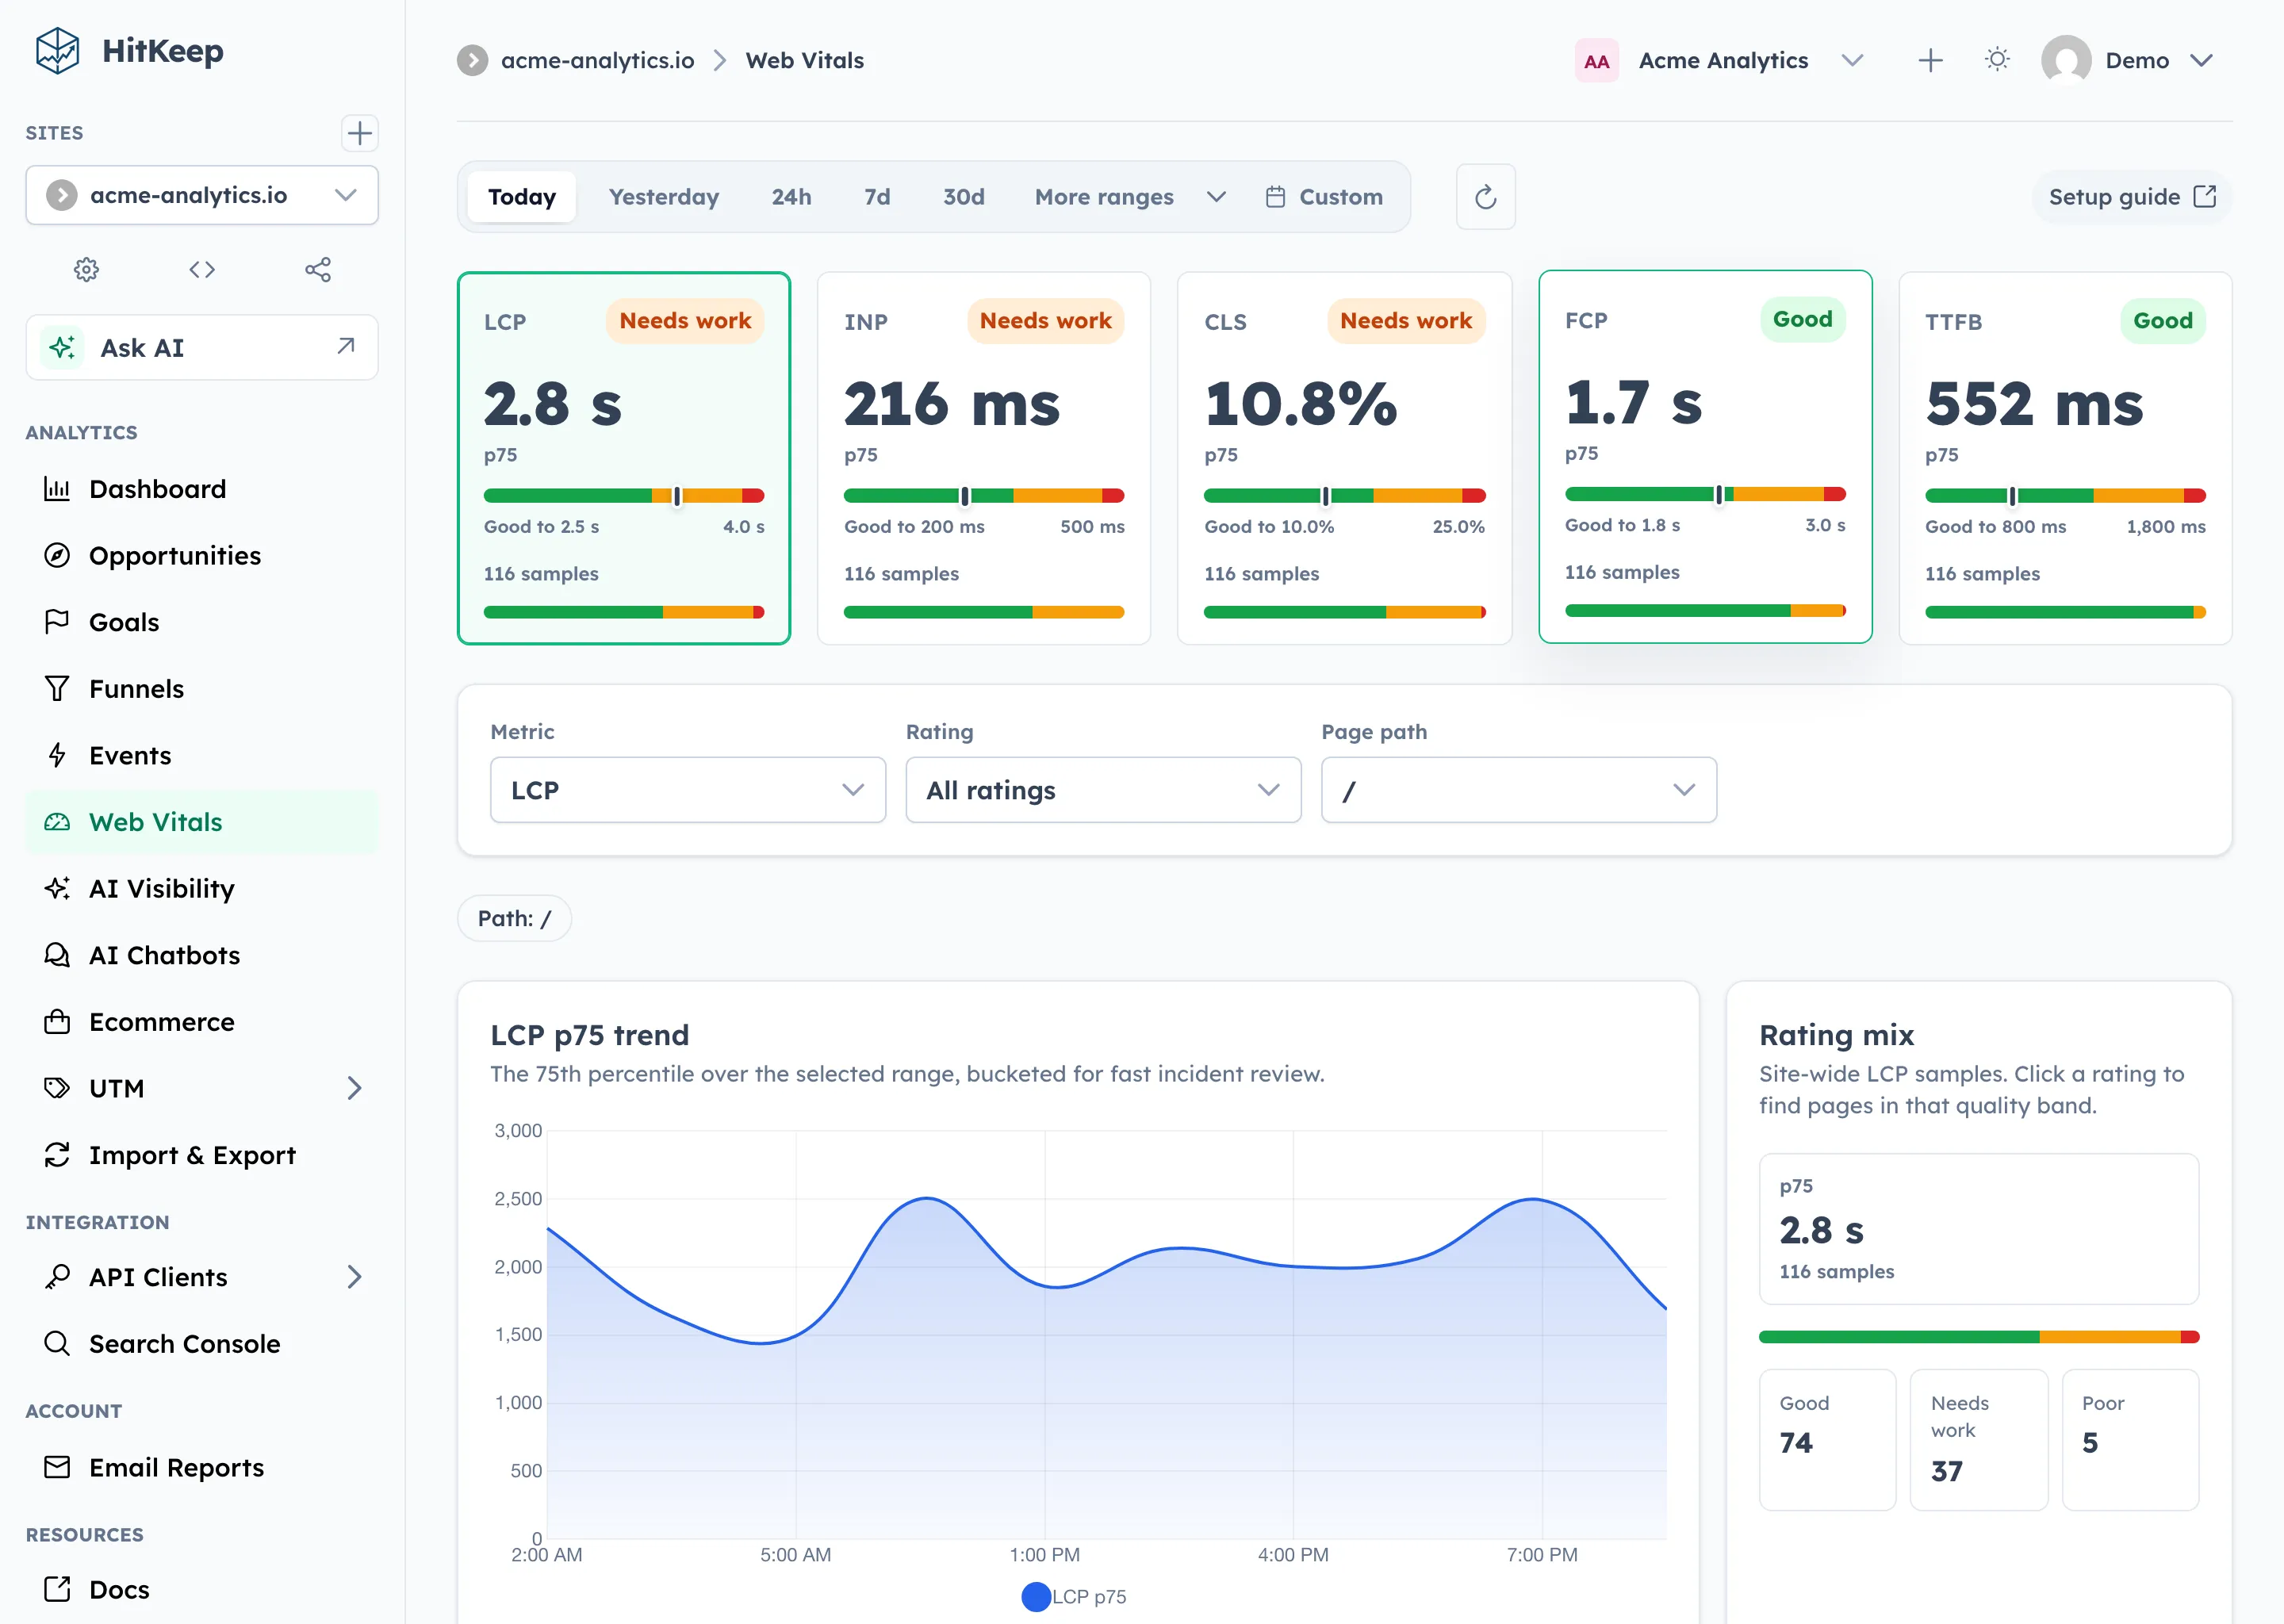Click the AI Chatbots chat icon
Viewport: 2284px width, 1624px height.
click(57, 955)
